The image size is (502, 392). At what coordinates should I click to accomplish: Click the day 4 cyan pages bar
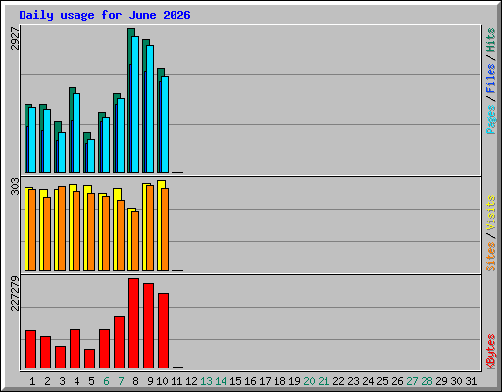tap(76, 133)
